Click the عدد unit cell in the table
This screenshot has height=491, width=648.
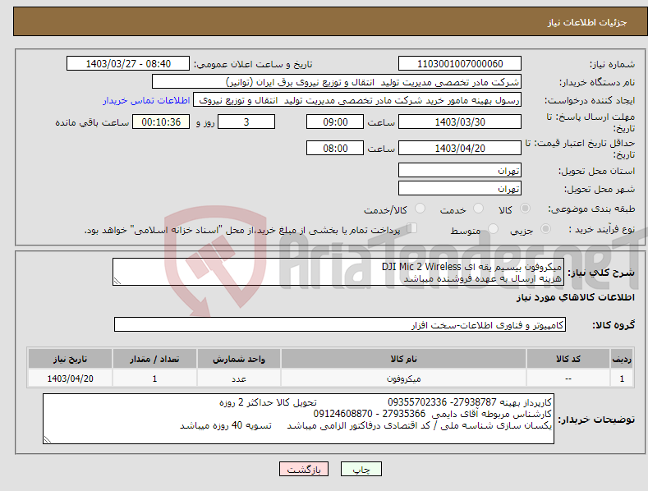pyautogui.click(x=239, y=379)
